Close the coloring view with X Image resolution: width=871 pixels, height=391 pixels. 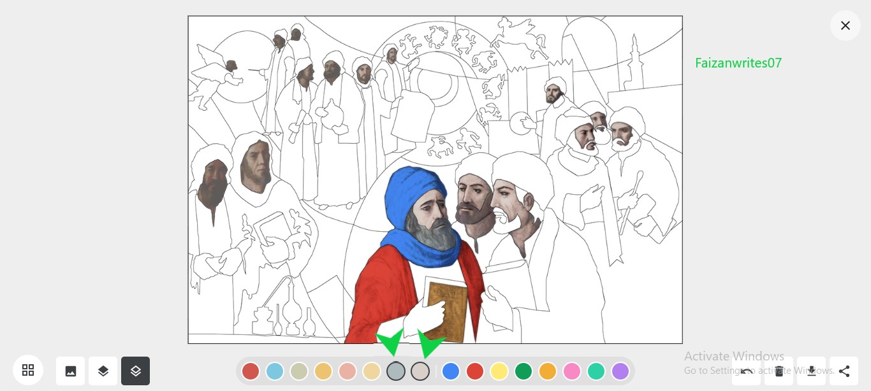pyautogui.click(x=845, y=25)
